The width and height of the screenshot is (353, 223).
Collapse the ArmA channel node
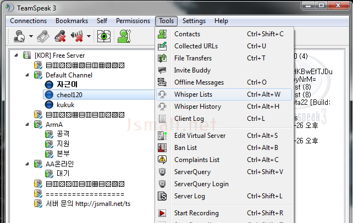(27, 124)
